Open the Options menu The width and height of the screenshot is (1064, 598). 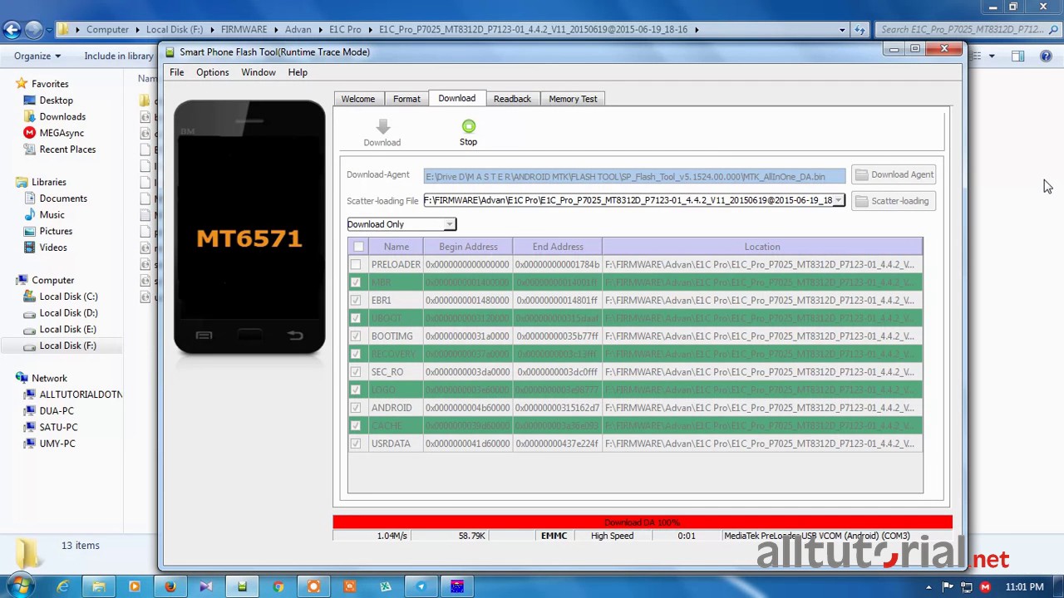[x=213, y=72]
